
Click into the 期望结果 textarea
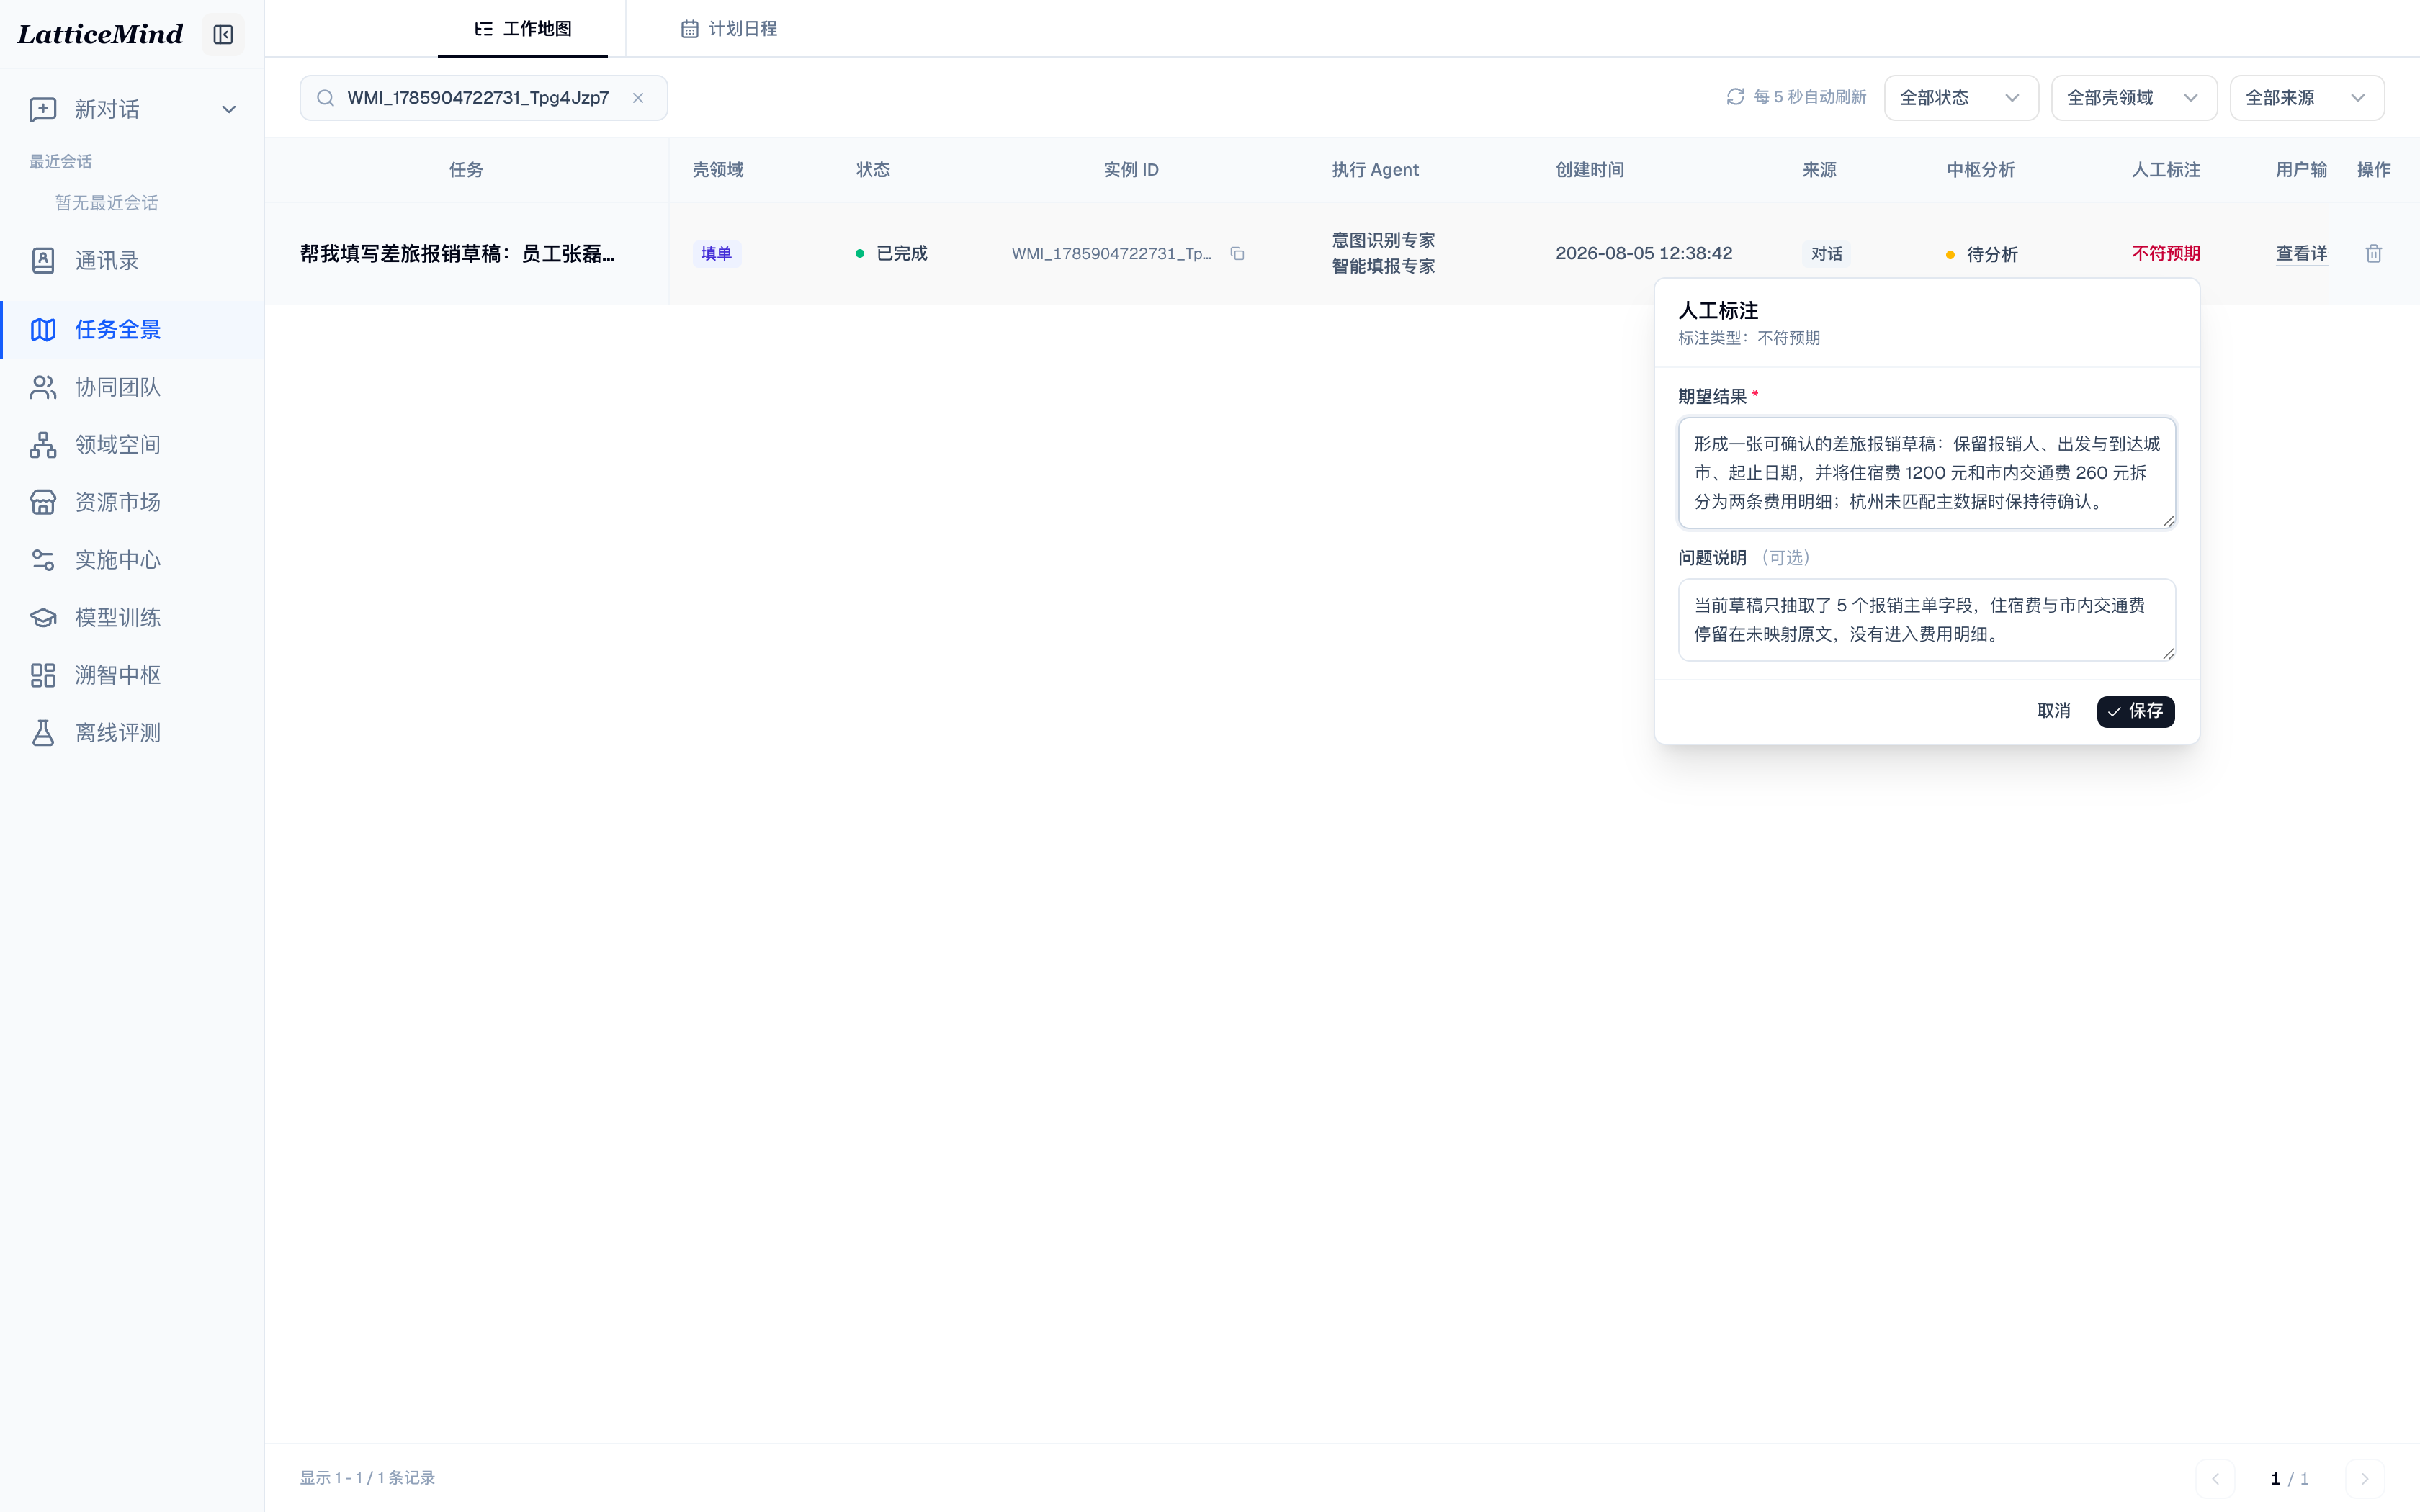(1926, 473)
